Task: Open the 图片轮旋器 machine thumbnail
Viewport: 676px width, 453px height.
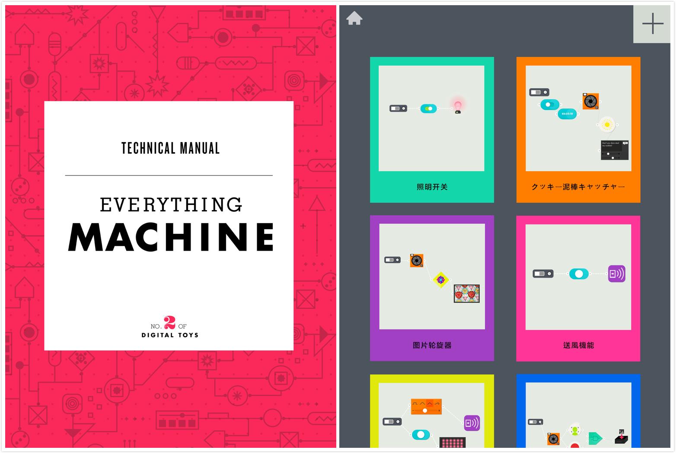Action: tap(432, 277)
